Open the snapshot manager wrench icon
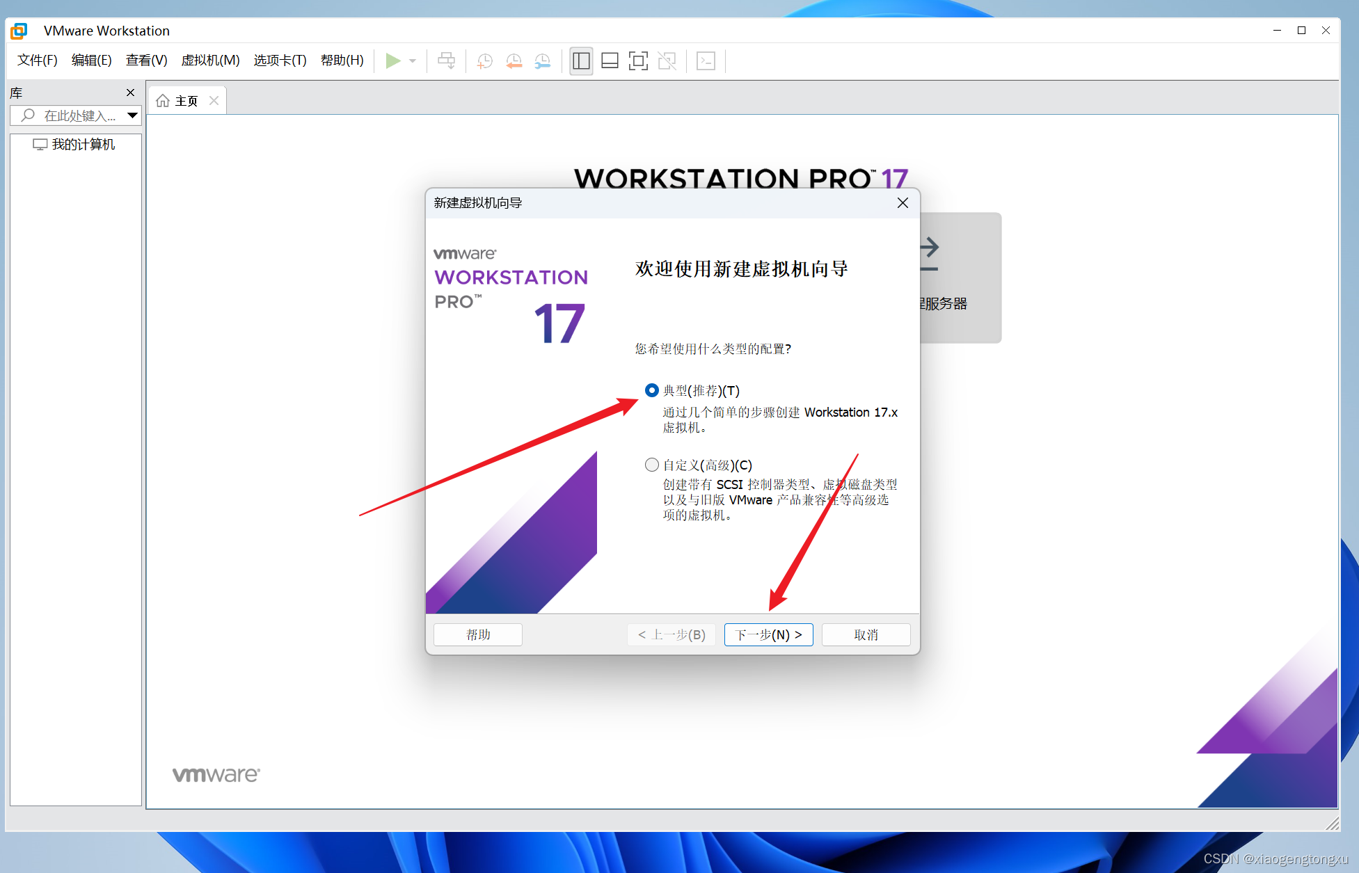Image resolution: width=1359 pixels, height=873 pixels. pos(542,61)
